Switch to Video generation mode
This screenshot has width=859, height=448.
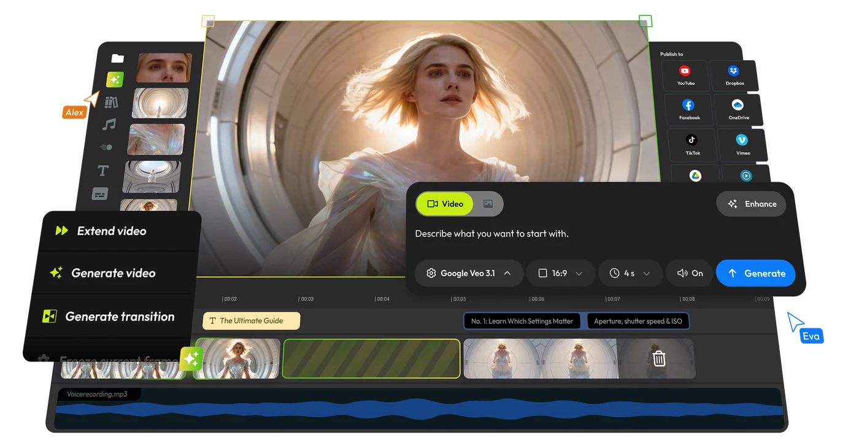[x=445, y=204]
